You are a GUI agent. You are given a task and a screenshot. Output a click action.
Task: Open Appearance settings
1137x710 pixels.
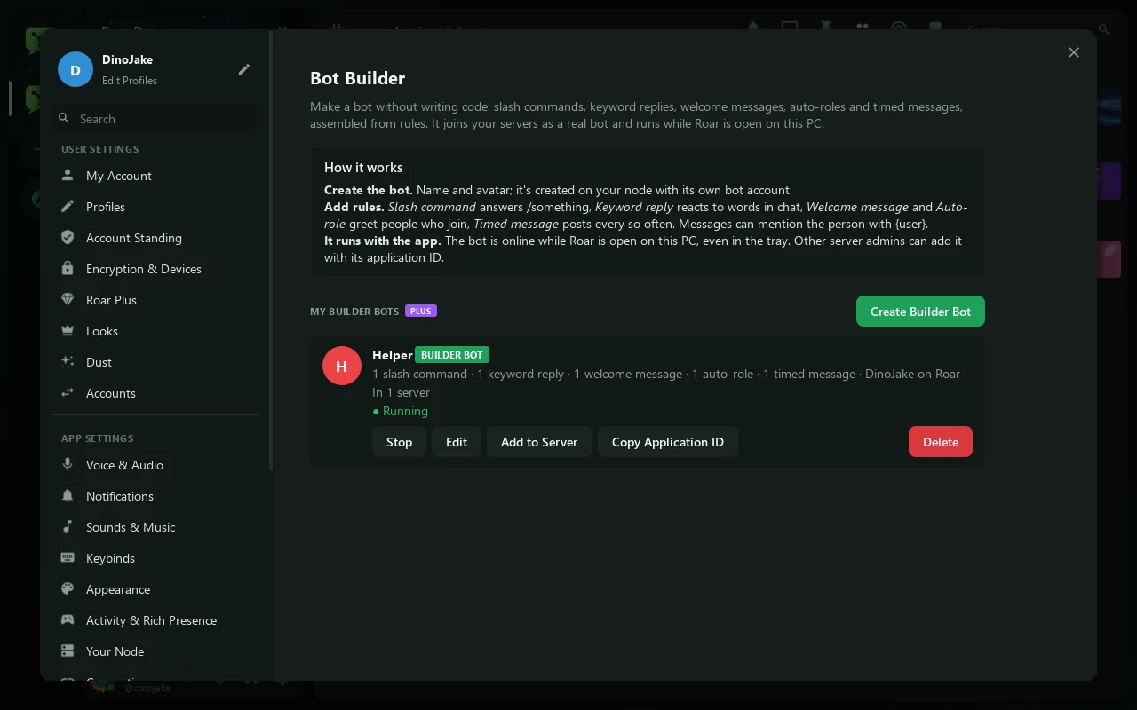tap(155, 589)
